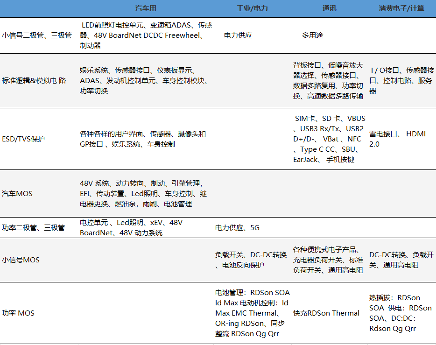Select the 电力供应、5G cell
This screenshot has height=345, width=436.
click(237, 228)
